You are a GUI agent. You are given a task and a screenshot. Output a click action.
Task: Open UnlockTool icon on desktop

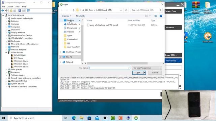tap(208, 37)
